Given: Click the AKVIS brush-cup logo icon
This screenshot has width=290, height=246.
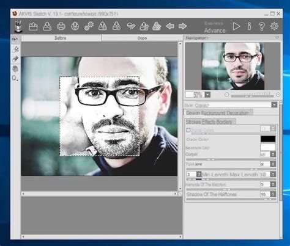Looking at the screenshot, I should point(18,26).
